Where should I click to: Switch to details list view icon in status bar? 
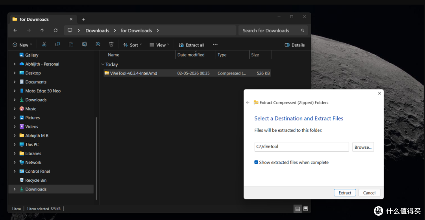[297, 209]
